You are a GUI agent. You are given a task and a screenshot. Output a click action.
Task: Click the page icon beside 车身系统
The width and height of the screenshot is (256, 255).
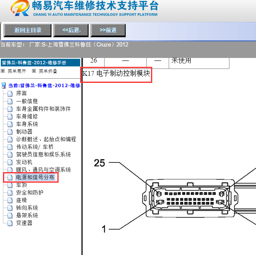tap(10, 124)
